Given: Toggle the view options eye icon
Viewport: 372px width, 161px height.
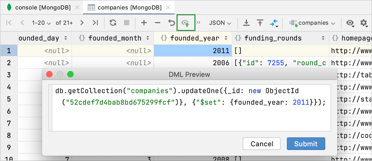Looking at the screenshot, I should point(350,23).
